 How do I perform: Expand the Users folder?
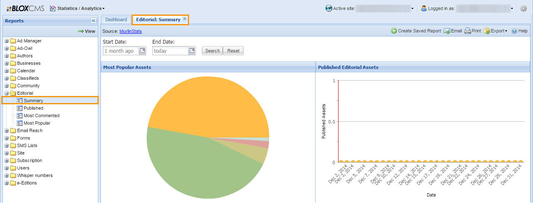[x=7, y=168]
